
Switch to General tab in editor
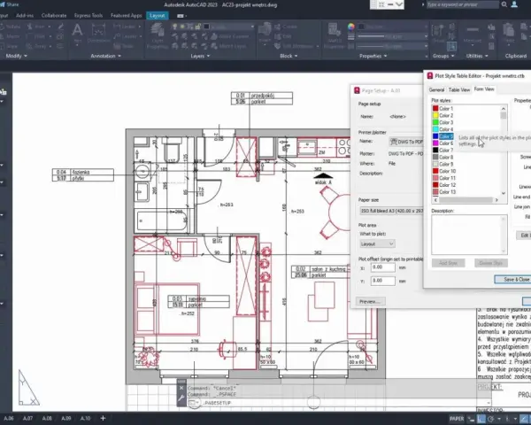(436, 89)
